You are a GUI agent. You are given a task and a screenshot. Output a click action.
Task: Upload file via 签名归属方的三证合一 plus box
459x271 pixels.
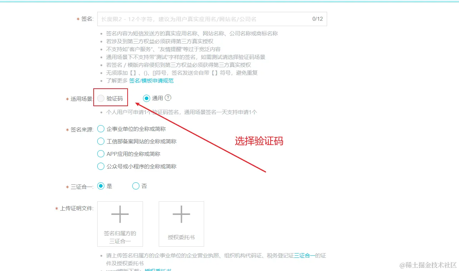120,224
